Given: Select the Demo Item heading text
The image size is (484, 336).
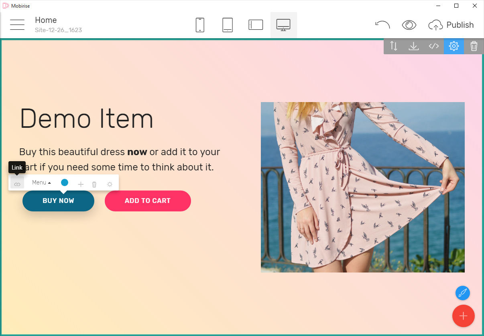Looking at the screenshot, I should pyautogui.click(x=86, y=118).
